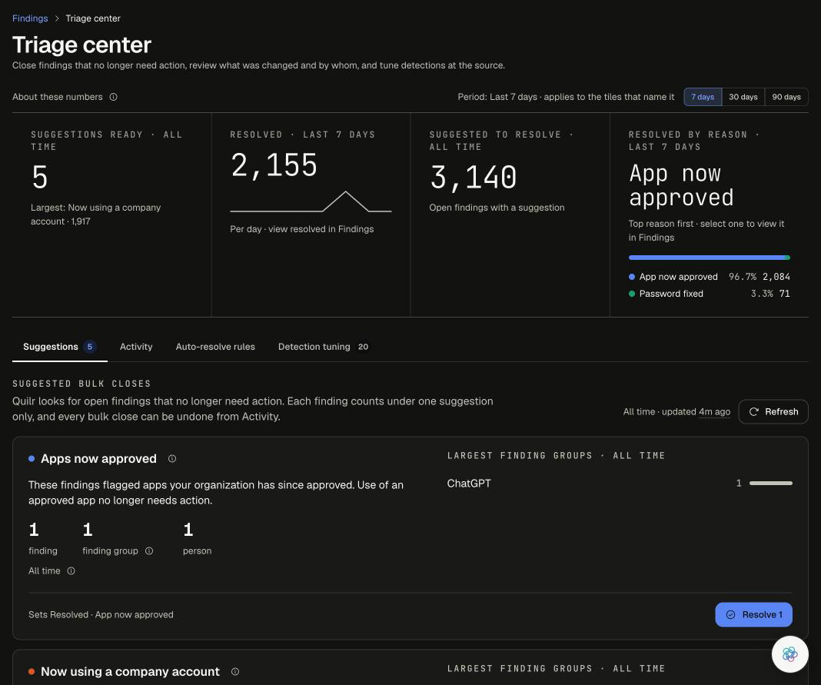
Task: Select the 90 days period option
Action: point(786,97)
